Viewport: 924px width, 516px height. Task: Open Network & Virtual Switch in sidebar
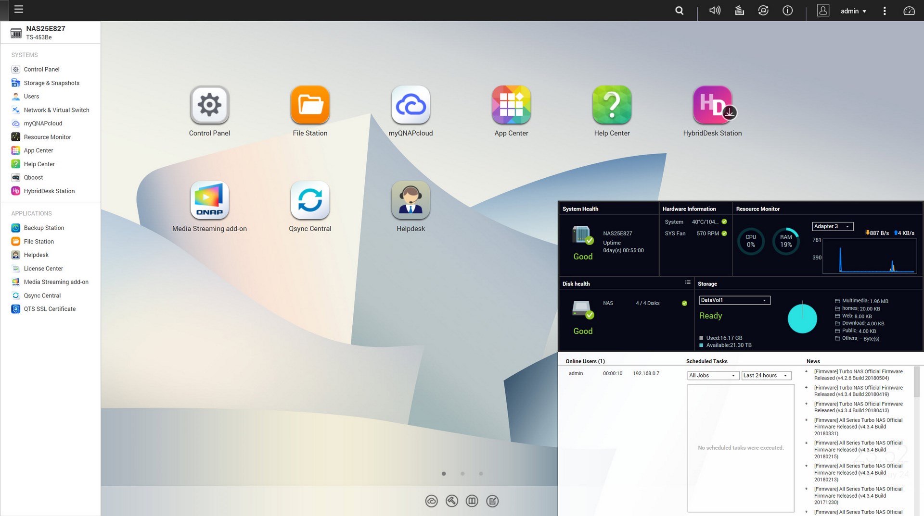pos(51,110)
